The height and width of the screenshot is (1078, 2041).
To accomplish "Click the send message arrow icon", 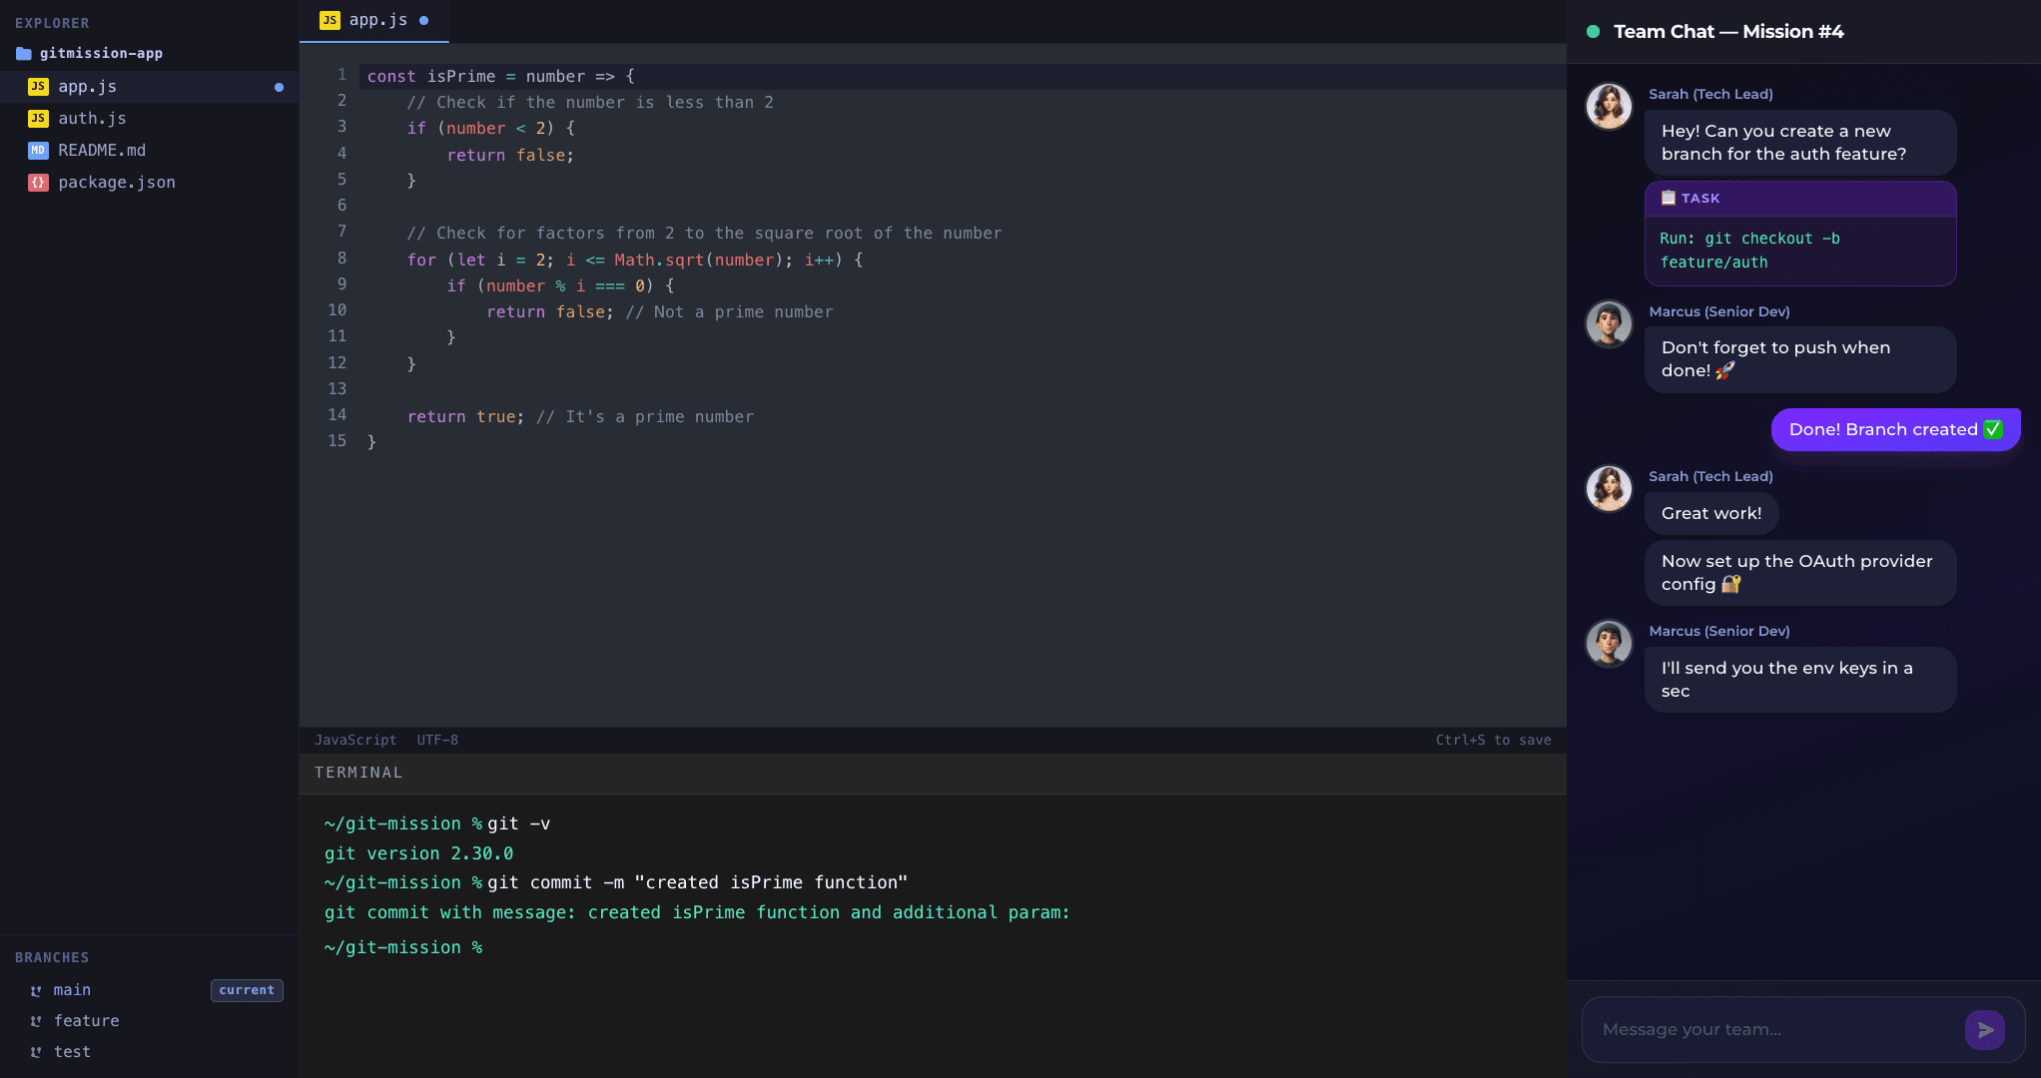I will 1984,1029.
